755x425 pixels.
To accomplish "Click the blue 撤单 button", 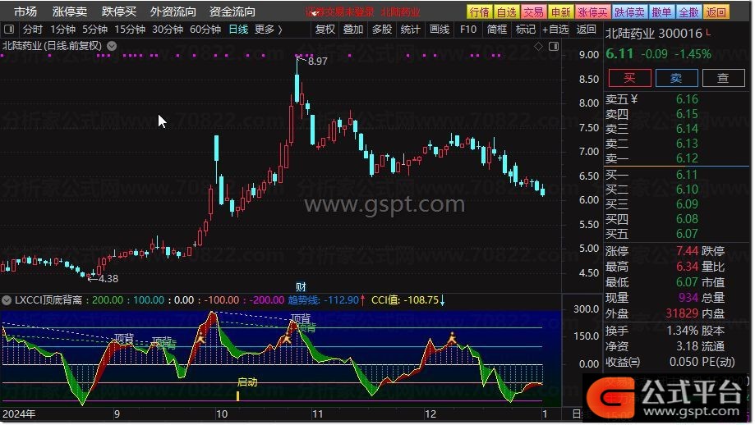I will (661, 11).
